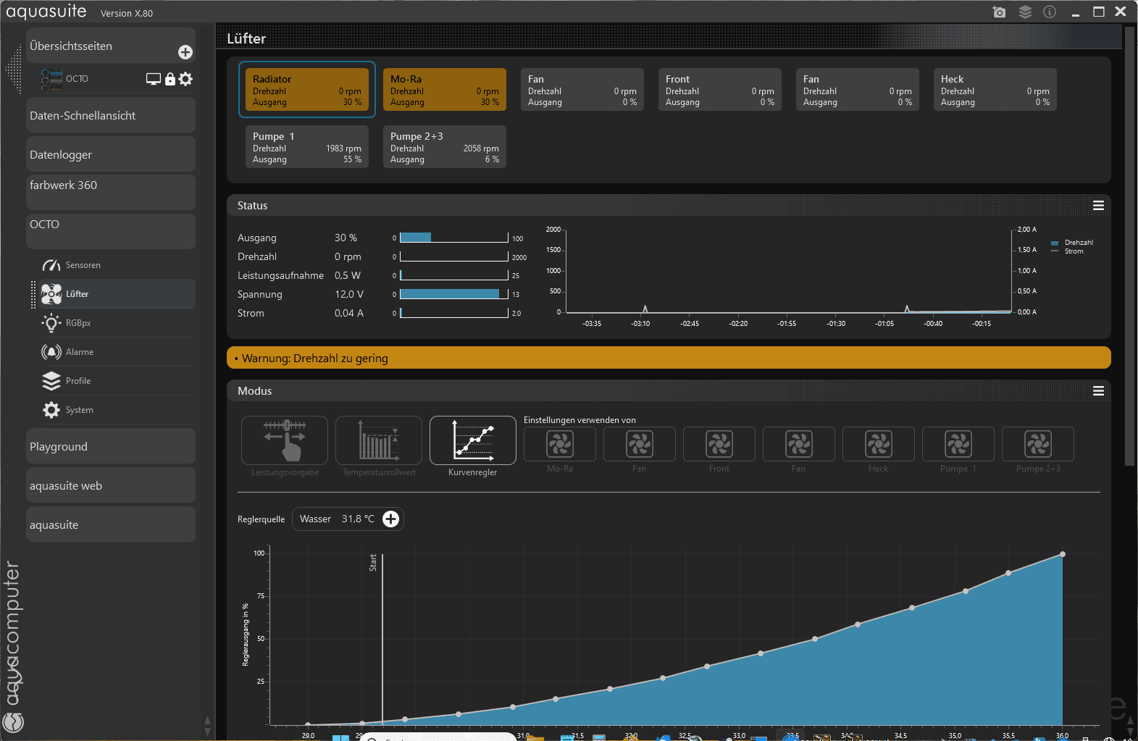
Task: Add controller source with plus button
Action: pyautogui.click(x=390, y=519)
